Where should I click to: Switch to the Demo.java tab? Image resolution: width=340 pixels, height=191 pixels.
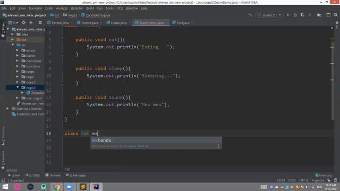tap(118, 23)
